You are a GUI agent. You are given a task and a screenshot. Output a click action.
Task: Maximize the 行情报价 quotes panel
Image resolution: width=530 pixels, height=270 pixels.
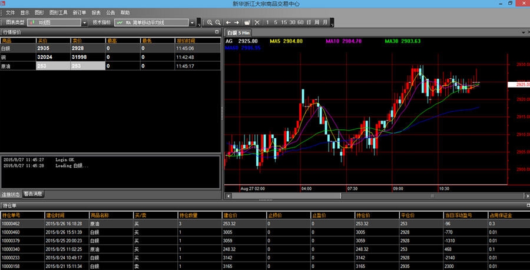[217, 32]
